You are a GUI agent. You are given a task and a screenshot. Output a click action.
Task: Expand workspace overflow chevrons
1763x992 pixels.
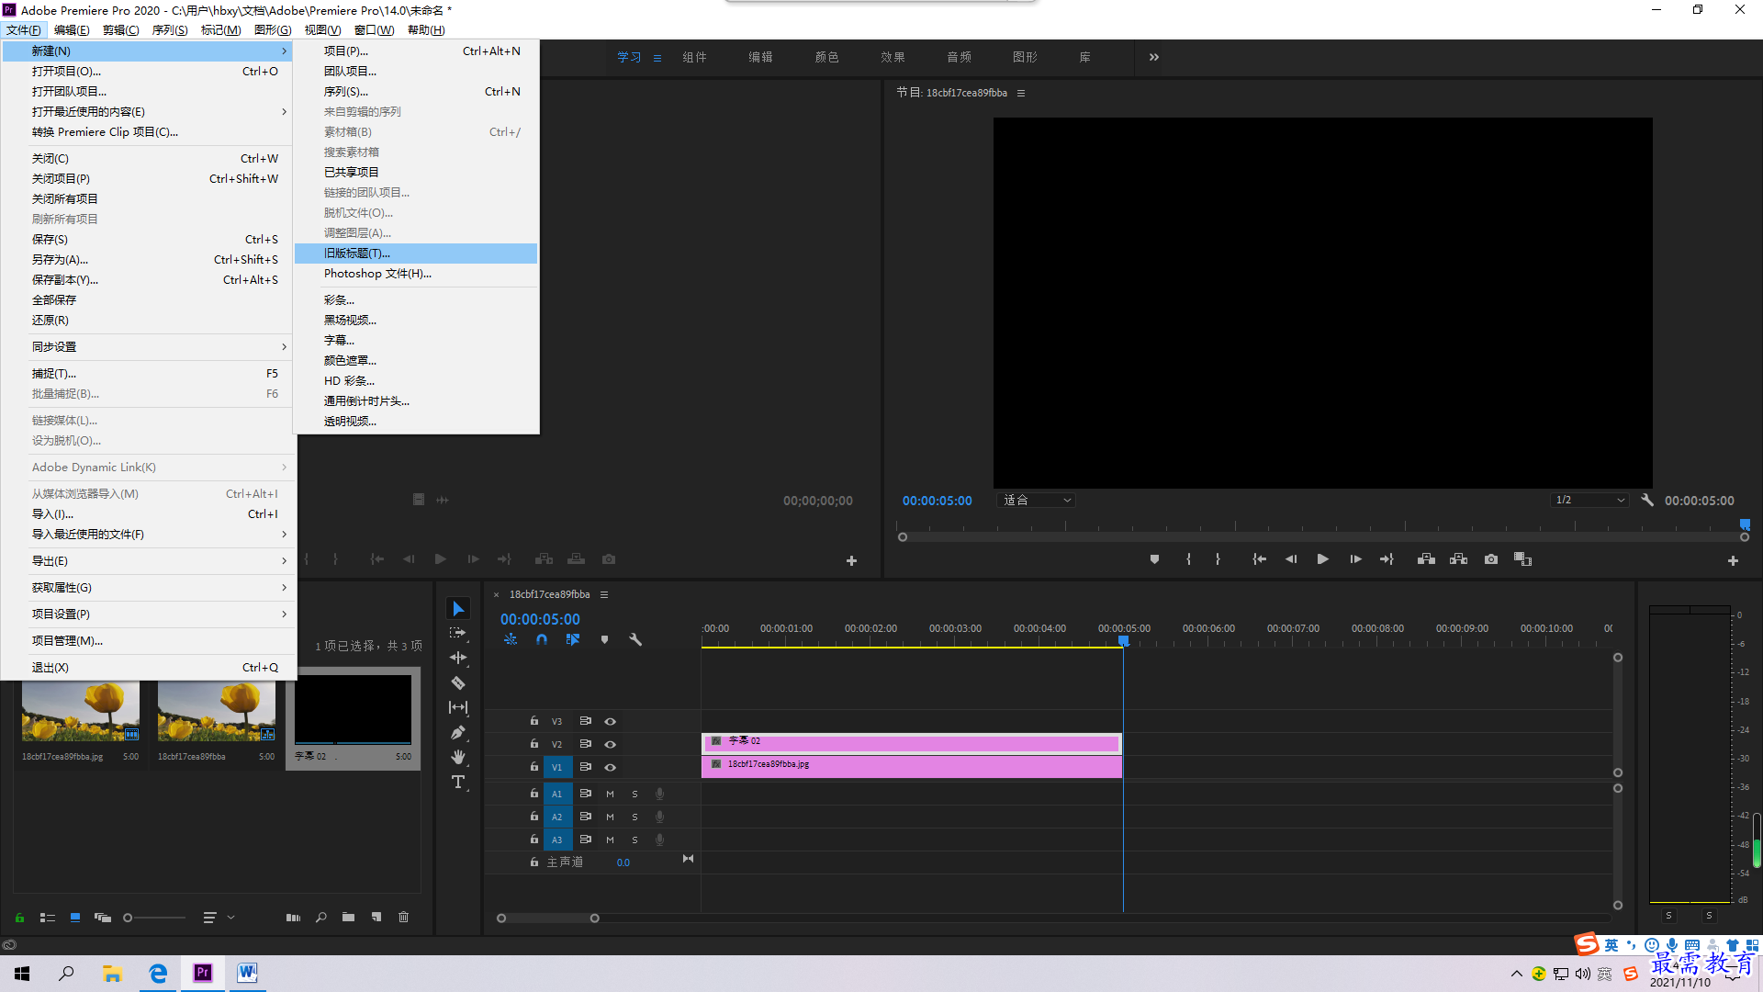point(1154,57)
